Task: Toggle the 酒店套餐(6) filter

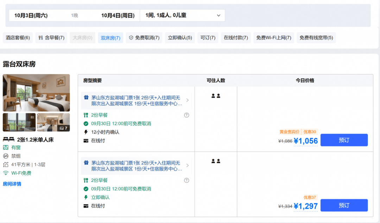Action: pos(18,38)
